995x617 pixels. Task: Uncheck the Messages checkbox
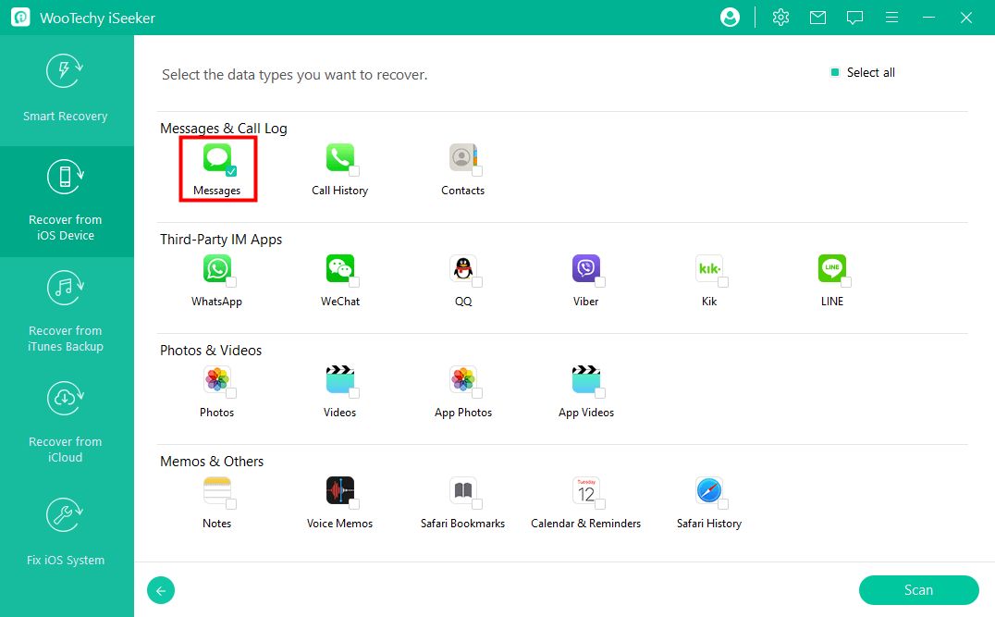click(x=231, y=171)
